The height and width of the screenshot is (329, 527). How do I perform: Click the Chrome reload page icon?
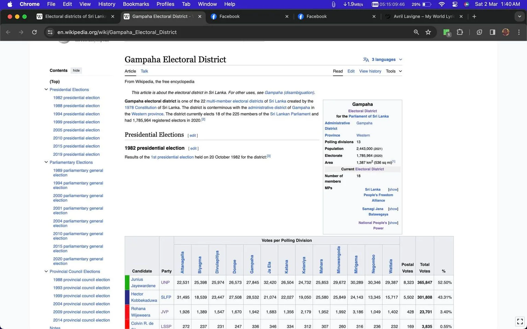pyautogui.click(x=34, y=32)
